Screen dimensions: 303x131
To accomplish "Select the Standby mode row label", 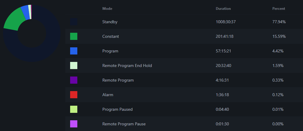I will [x=110, y=22].
